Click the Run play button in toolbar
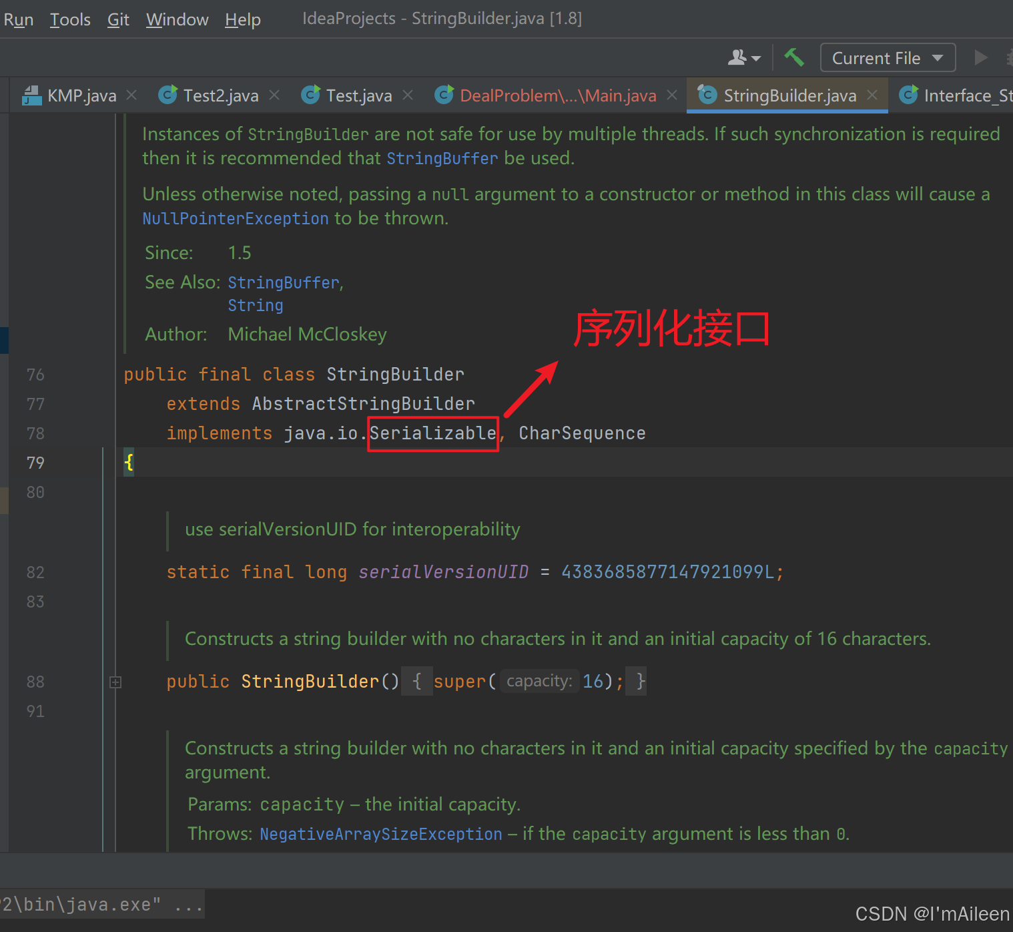The width and height of the screenshot is (1013, 932). (x=980, y=57)
